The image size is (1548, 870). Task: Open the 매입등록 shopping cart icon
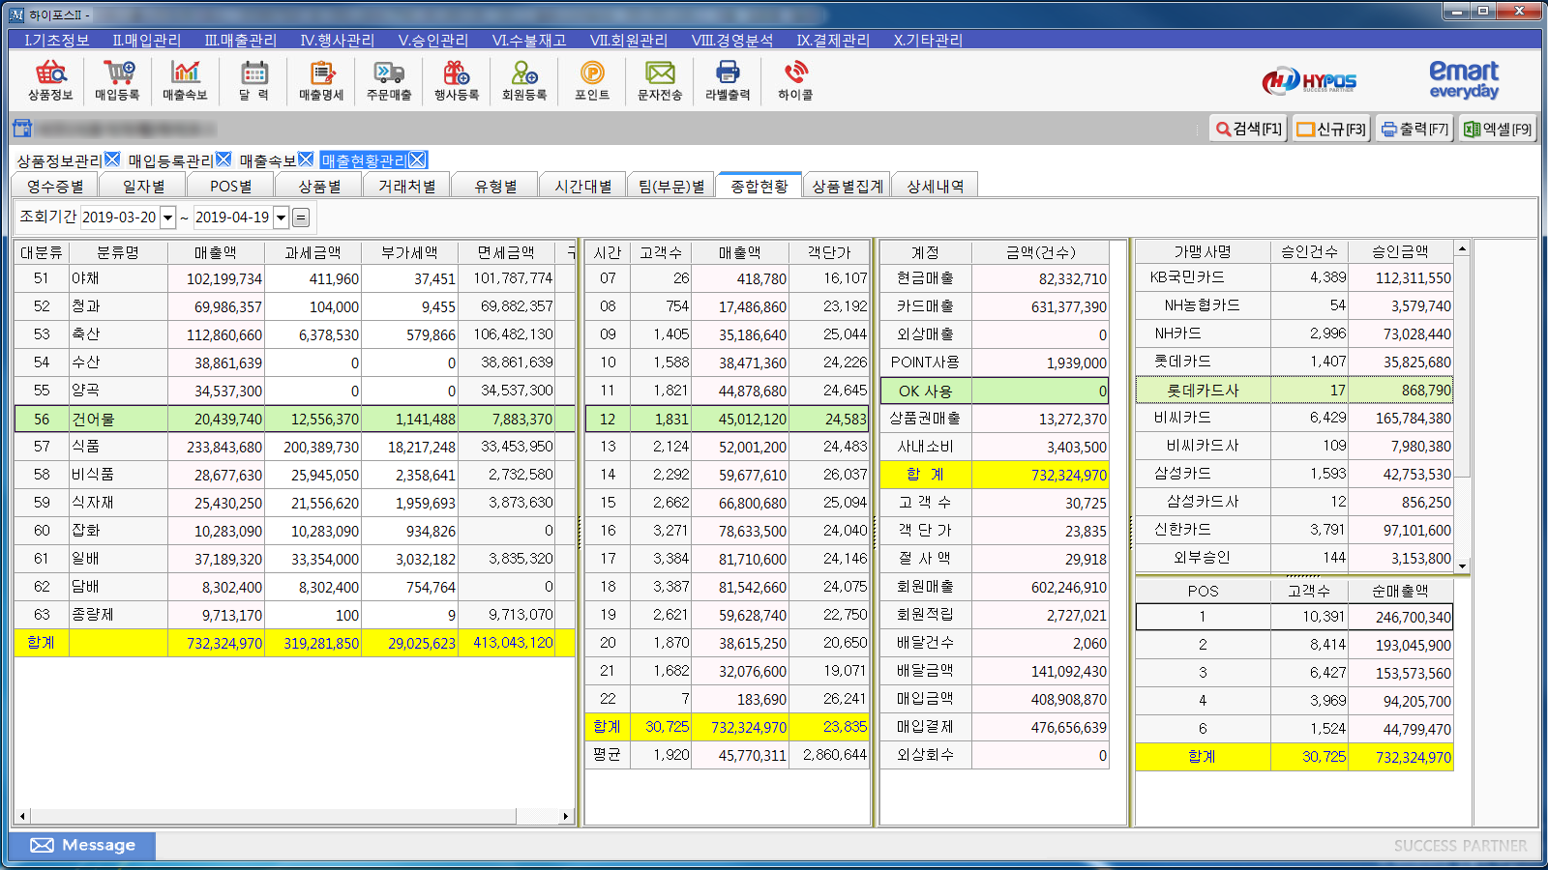point(118,80)
